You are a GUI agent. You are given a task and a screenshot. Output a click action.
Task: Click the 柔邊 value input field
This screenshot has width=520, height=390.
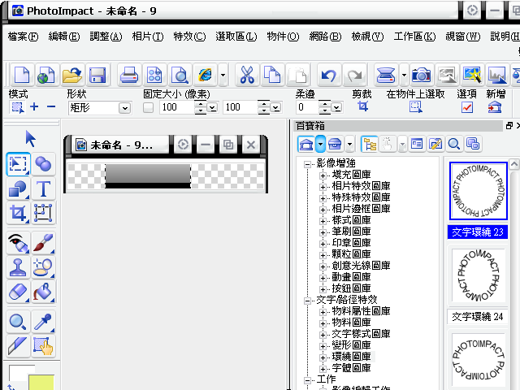pyautogui.click(x=307, y=107)
